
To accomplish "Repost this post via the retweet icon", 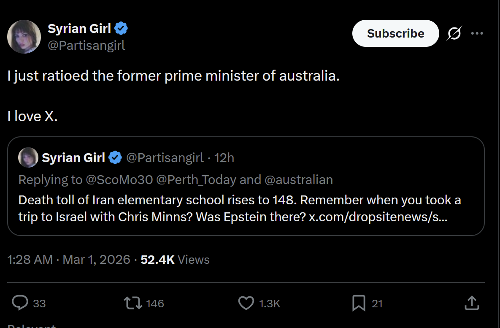I will pyautogui.click(x=133, y=303).
